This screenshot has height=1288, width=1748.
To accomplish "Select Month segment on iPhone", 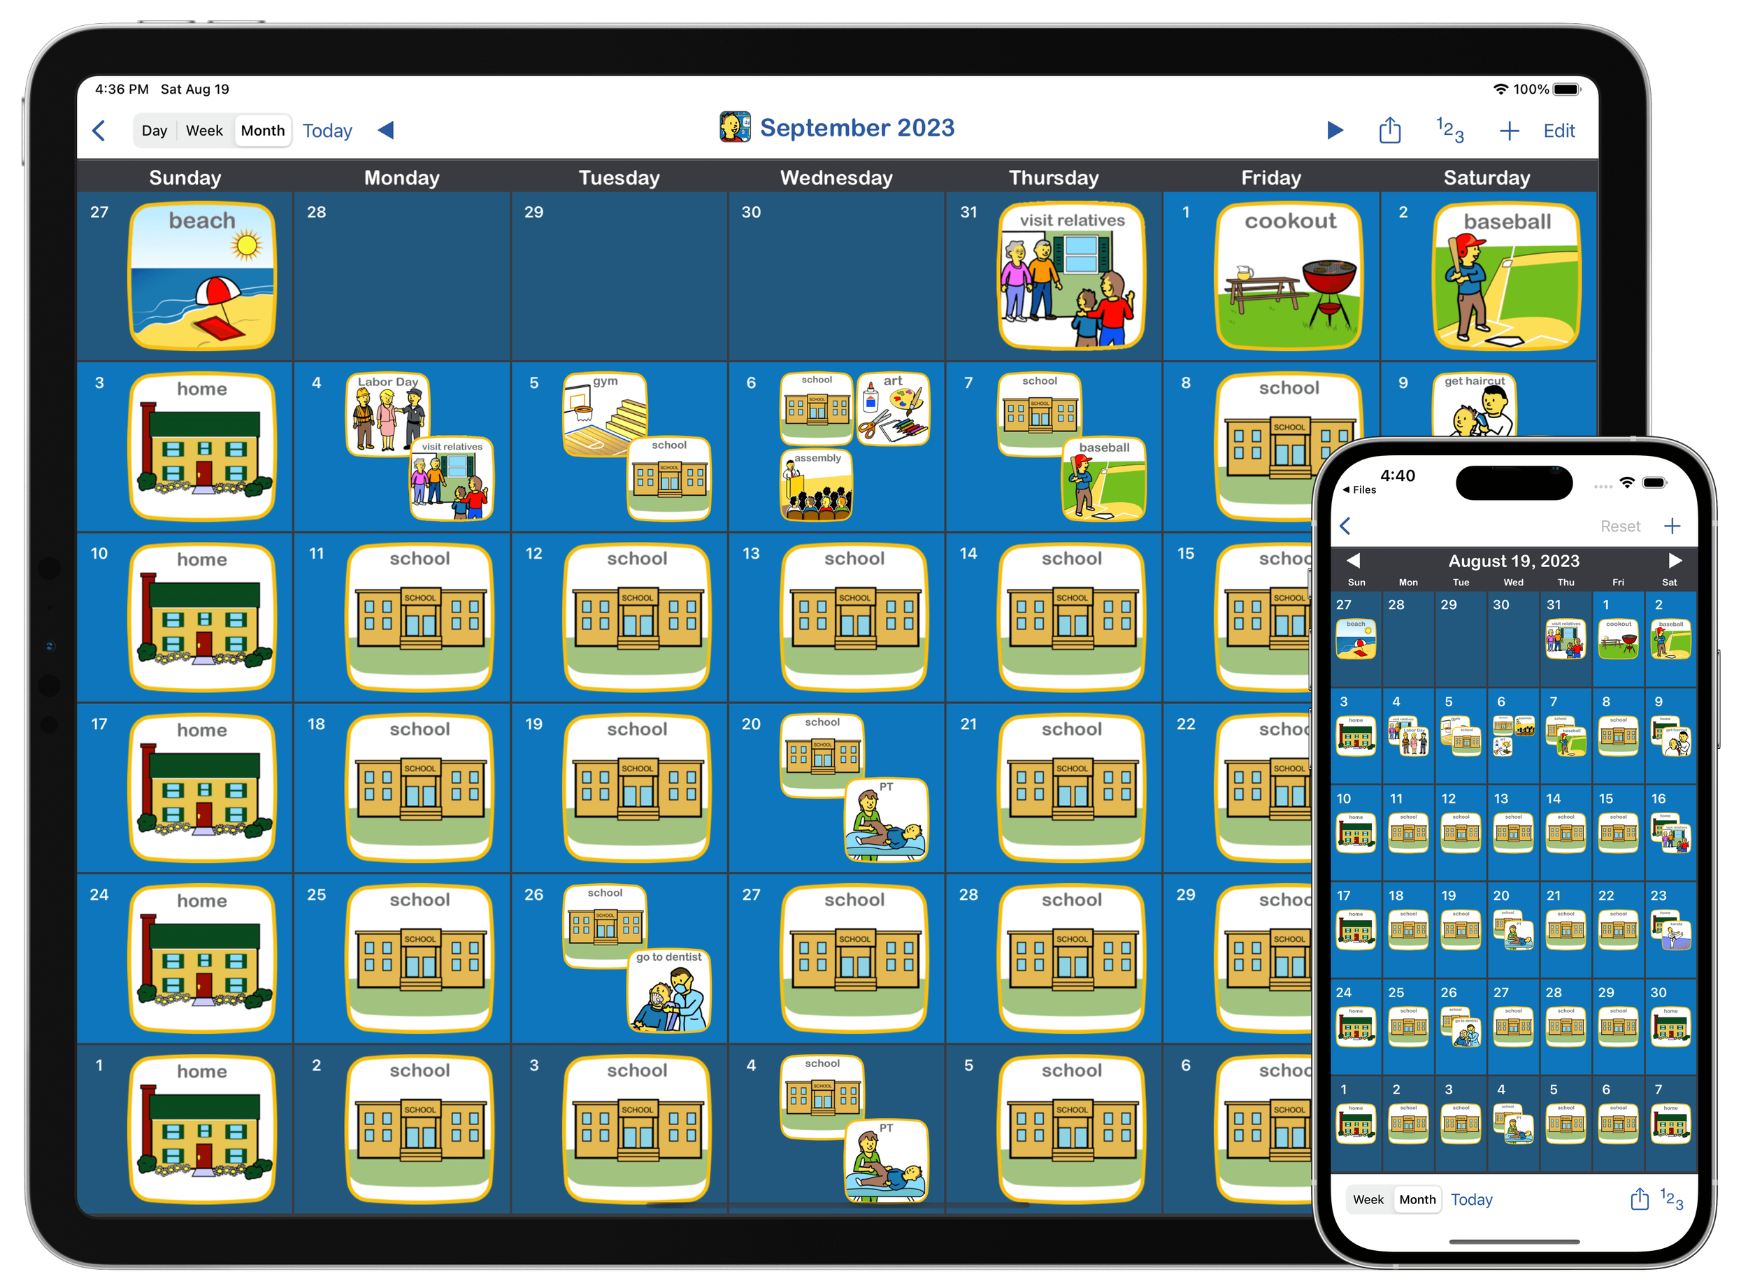I will [x=1417, y=1200].
